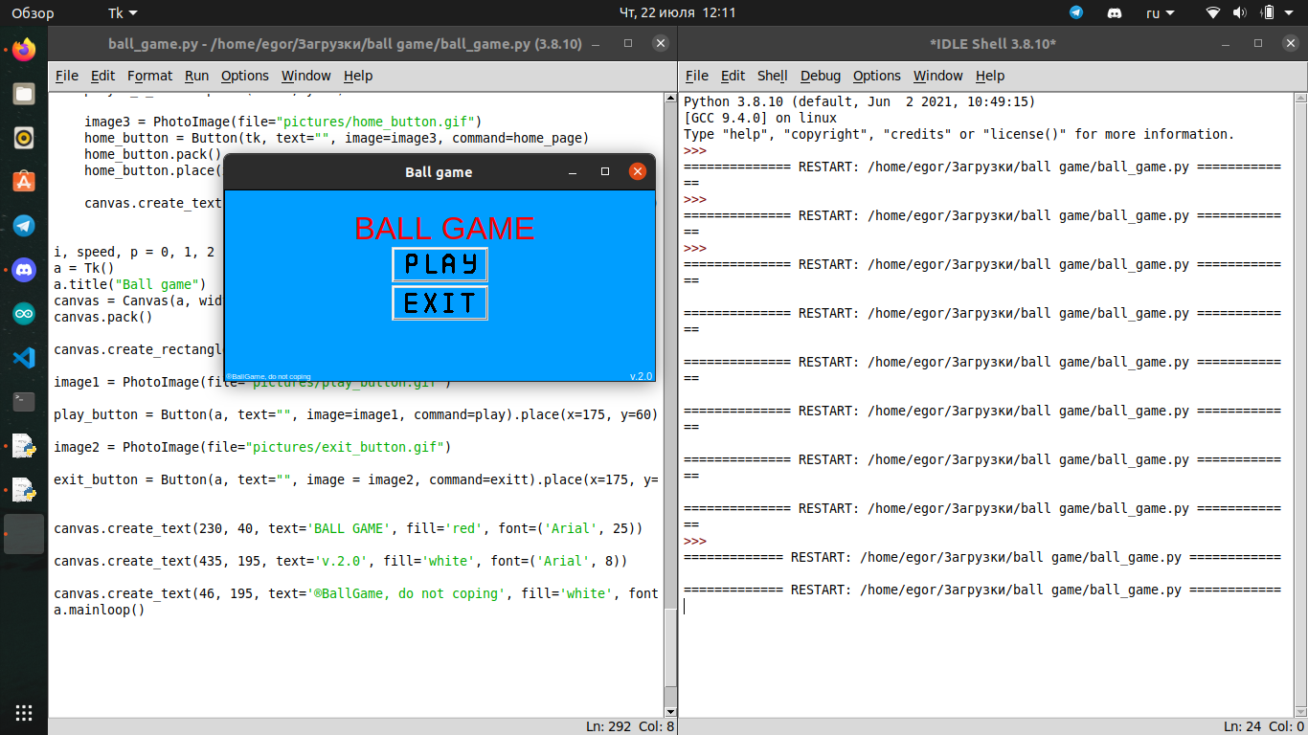Open Help menu in the editor window
Screen dimensions: 1308x735
(x=358, y=76)
